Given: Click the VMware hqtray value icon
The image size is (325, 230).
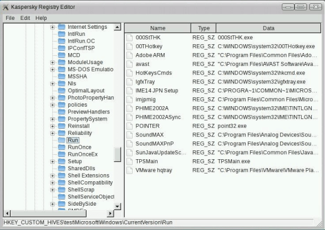Looking at the screenshot, I should click(130, 170).
